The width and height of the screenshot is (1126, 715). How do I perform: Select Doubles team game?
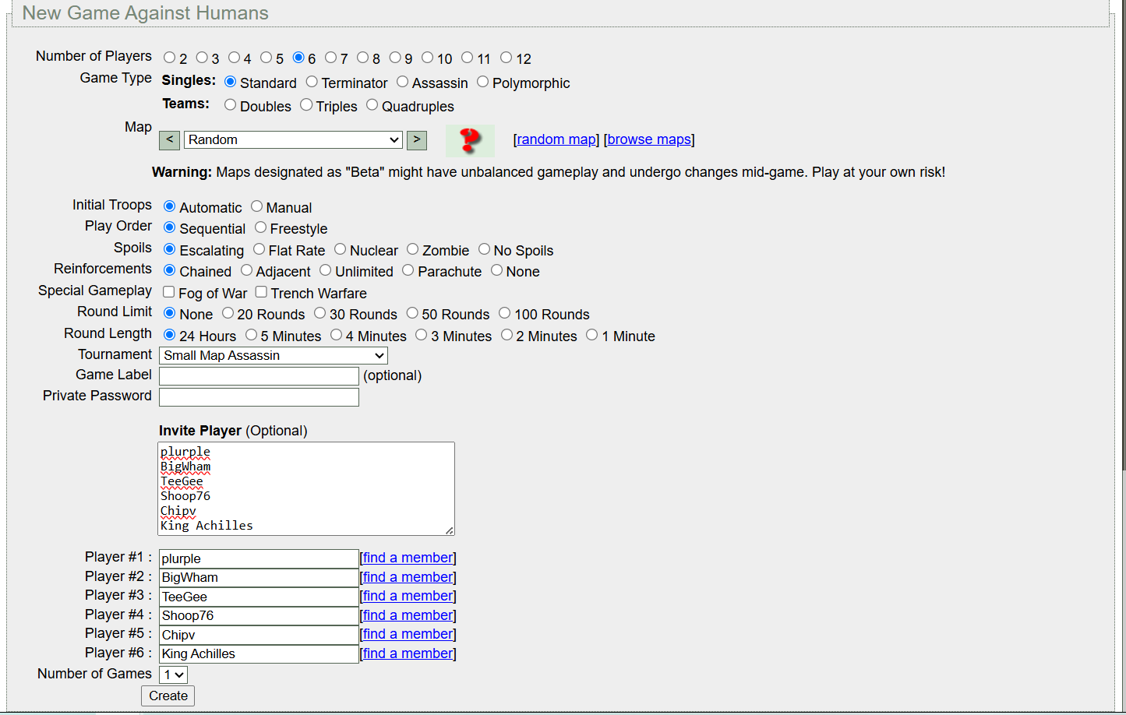(x=230, y=105)
